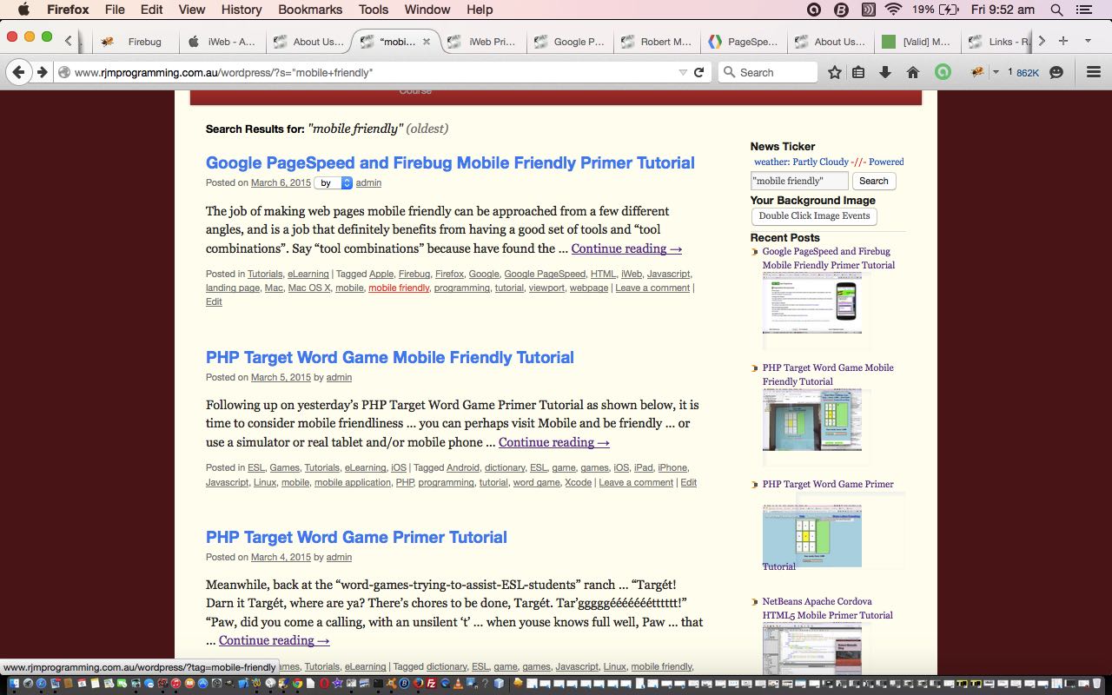Switch to the Google P... tab
Image resolution: width=1112 pixels, height=695 pixels.
coord(569,41)
